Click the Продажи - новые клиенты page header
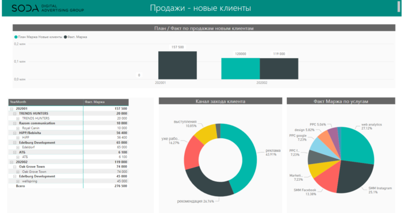The width and height of the screenshot is (404, 213). point(200,8)
